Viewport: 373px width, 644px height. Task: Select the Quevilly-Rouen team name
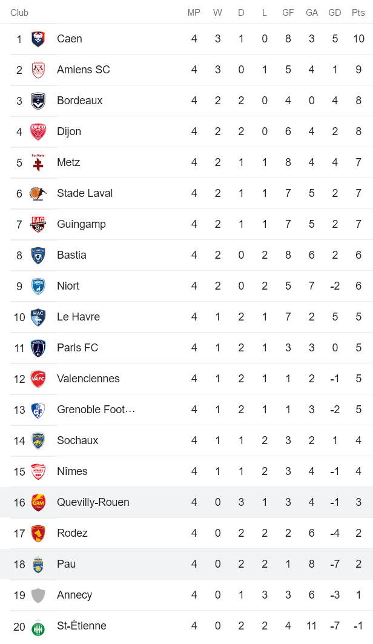[x=93, y=502]
